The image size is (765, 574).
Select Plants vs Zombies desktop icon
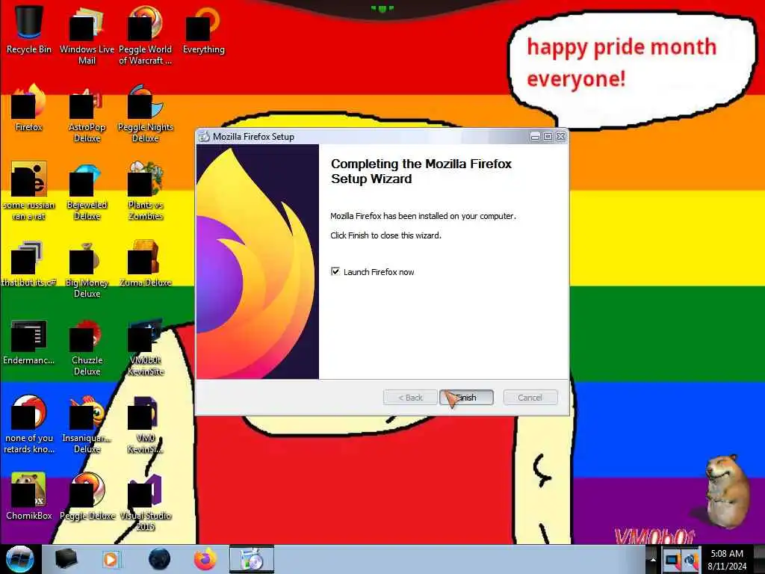146,191
